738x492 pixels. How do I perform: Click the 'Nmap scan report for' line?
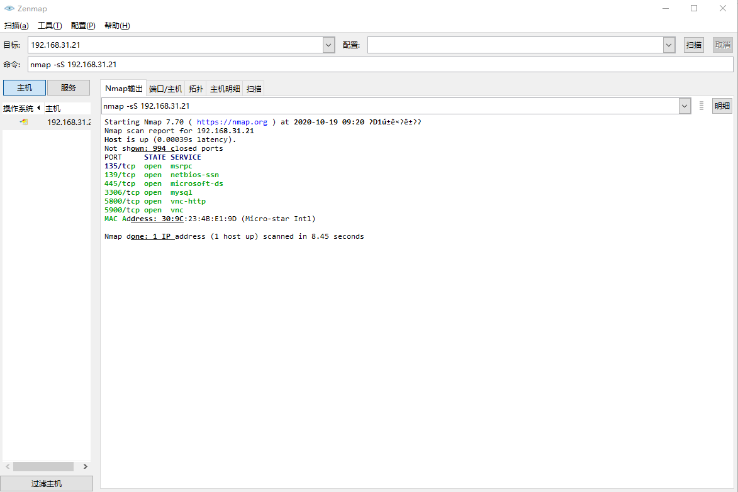179,131
